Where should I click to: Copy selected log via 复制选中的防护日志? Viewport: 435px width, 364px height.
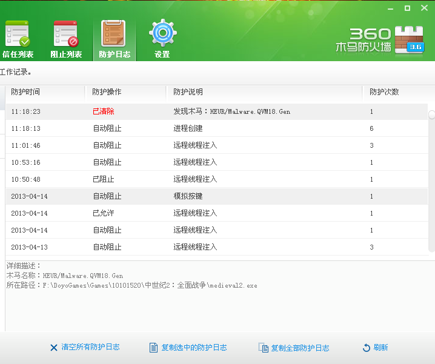(194, 348)
